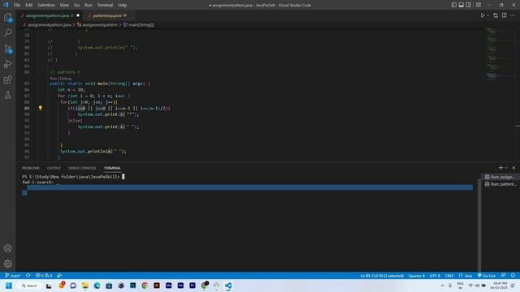The height and width of the screenshot is (292, 520).
Task: Click 'UTF-8' encoding status item
Action: click(435, 276)
